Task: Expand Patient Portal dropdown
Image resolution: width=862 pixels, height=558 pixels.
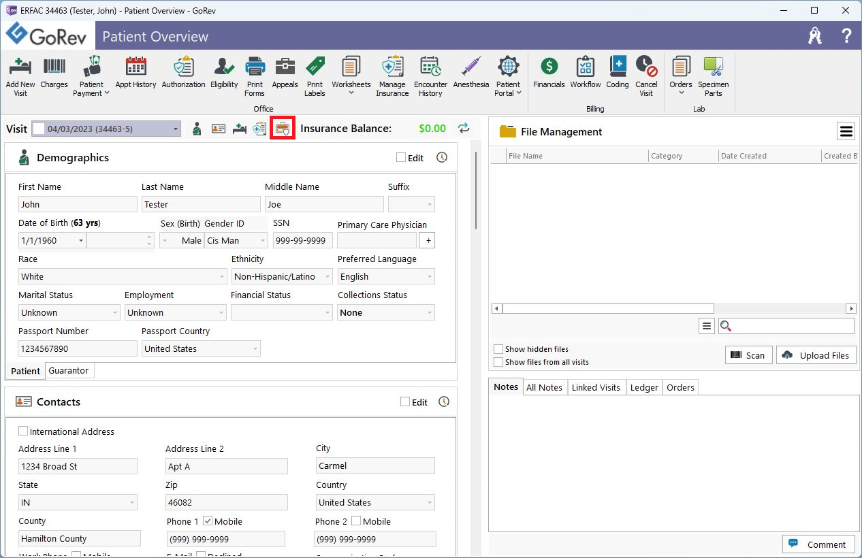Action: point(519,94)
